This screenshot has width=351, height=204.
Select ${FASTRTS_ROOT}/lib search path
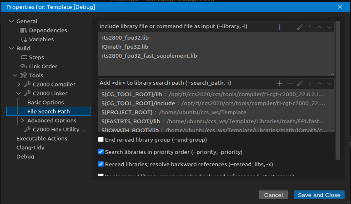pos(216,121)
